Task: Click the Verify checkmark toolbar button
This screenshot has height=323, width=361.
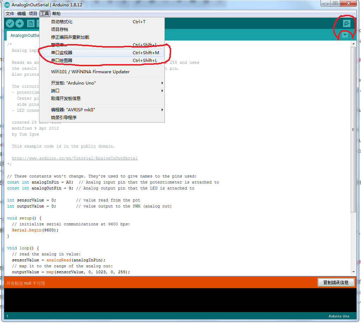Action: tap(10, 23)
